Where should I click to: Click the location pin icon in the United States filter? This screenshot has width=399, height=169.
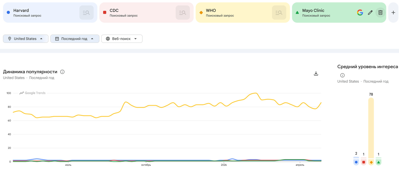pyautogui.click(x=10, y=38)
